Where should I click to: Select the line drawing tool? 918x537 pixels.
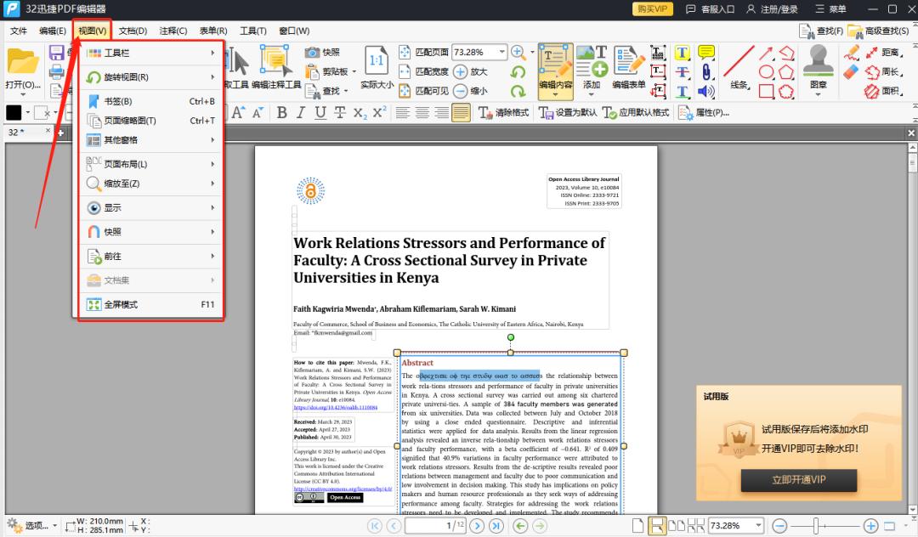point(739,65)
